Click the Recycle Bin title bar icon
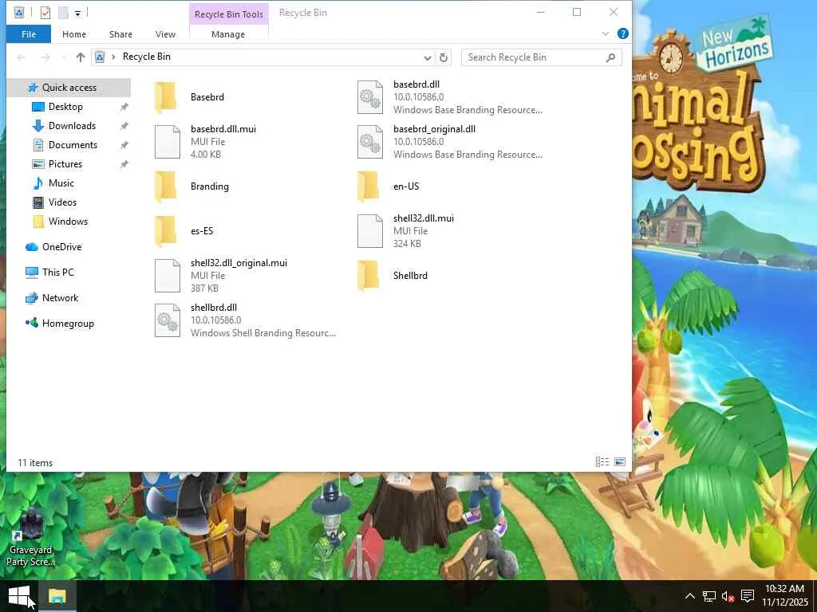The width and height of the screenshot is (817, 612). (x=19, y=13)
